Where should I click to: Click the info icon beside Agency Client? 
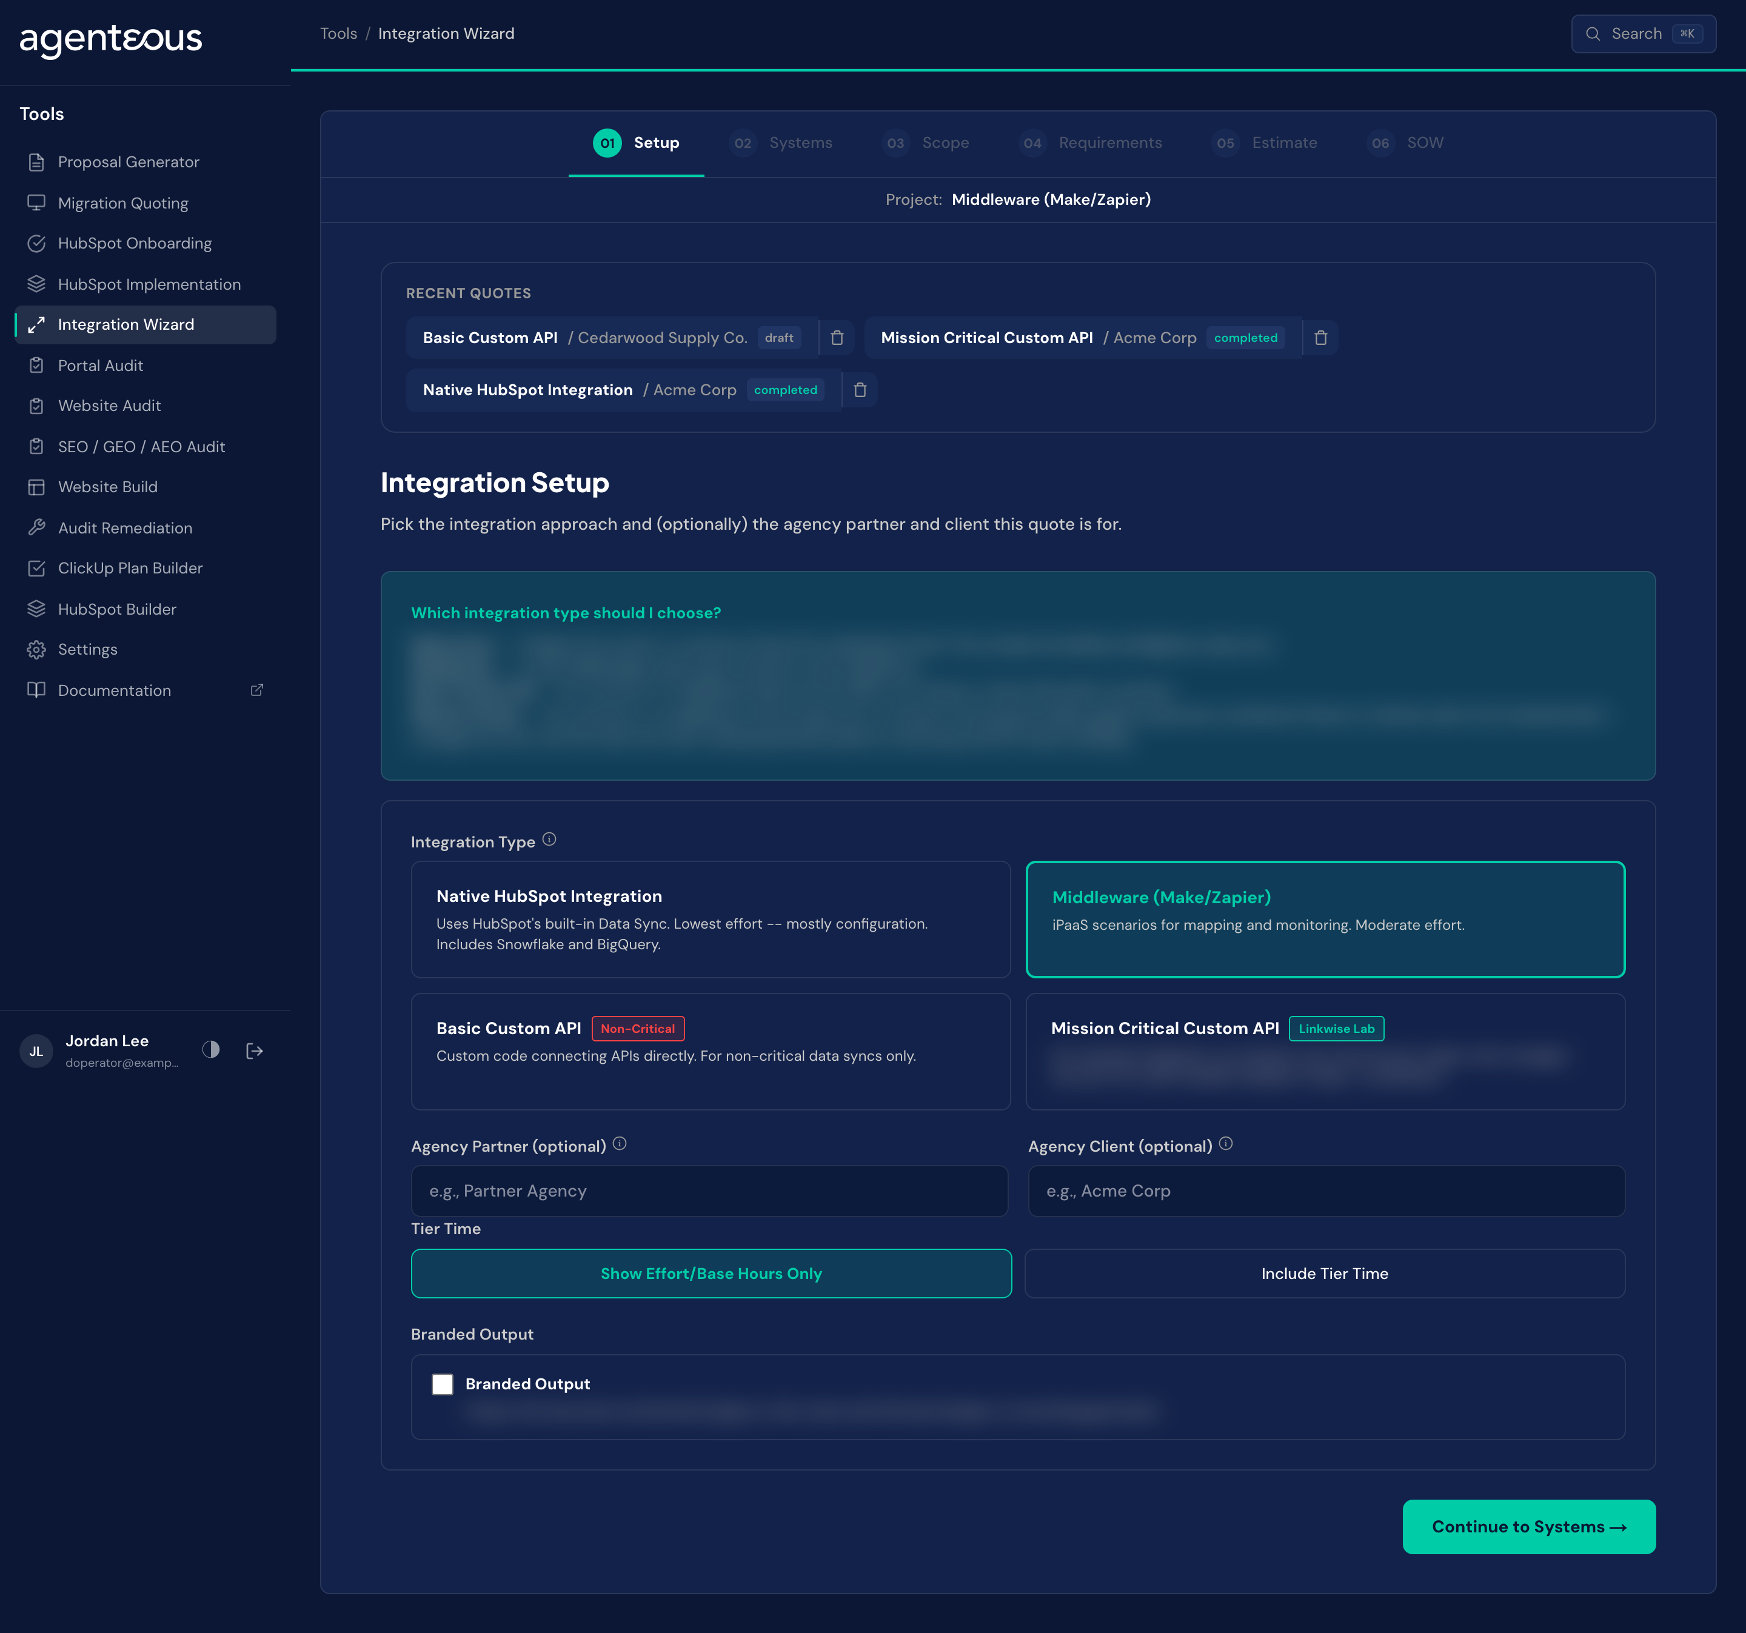[1226, 1144]
